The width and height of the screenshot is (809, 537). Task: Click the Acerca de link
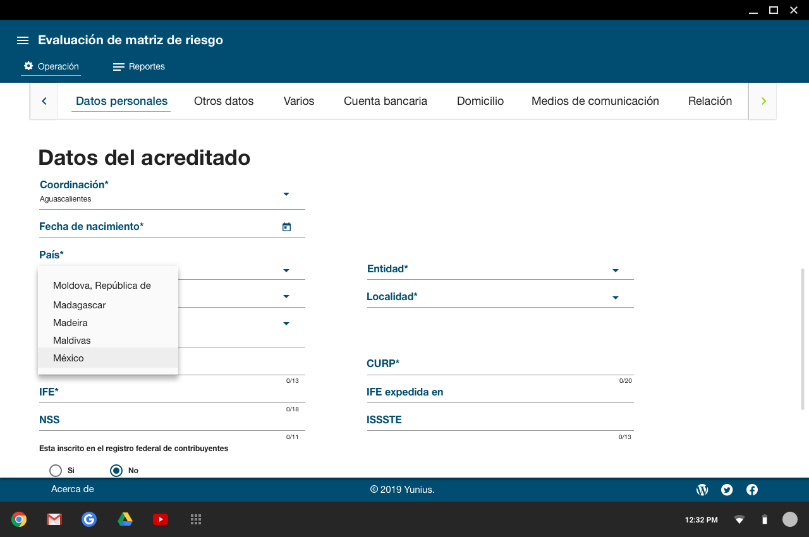pos(73,489)
